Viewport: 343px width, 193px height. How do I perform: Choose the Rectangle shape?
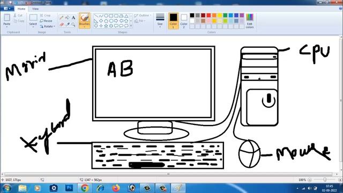click(x=111, y=16)
